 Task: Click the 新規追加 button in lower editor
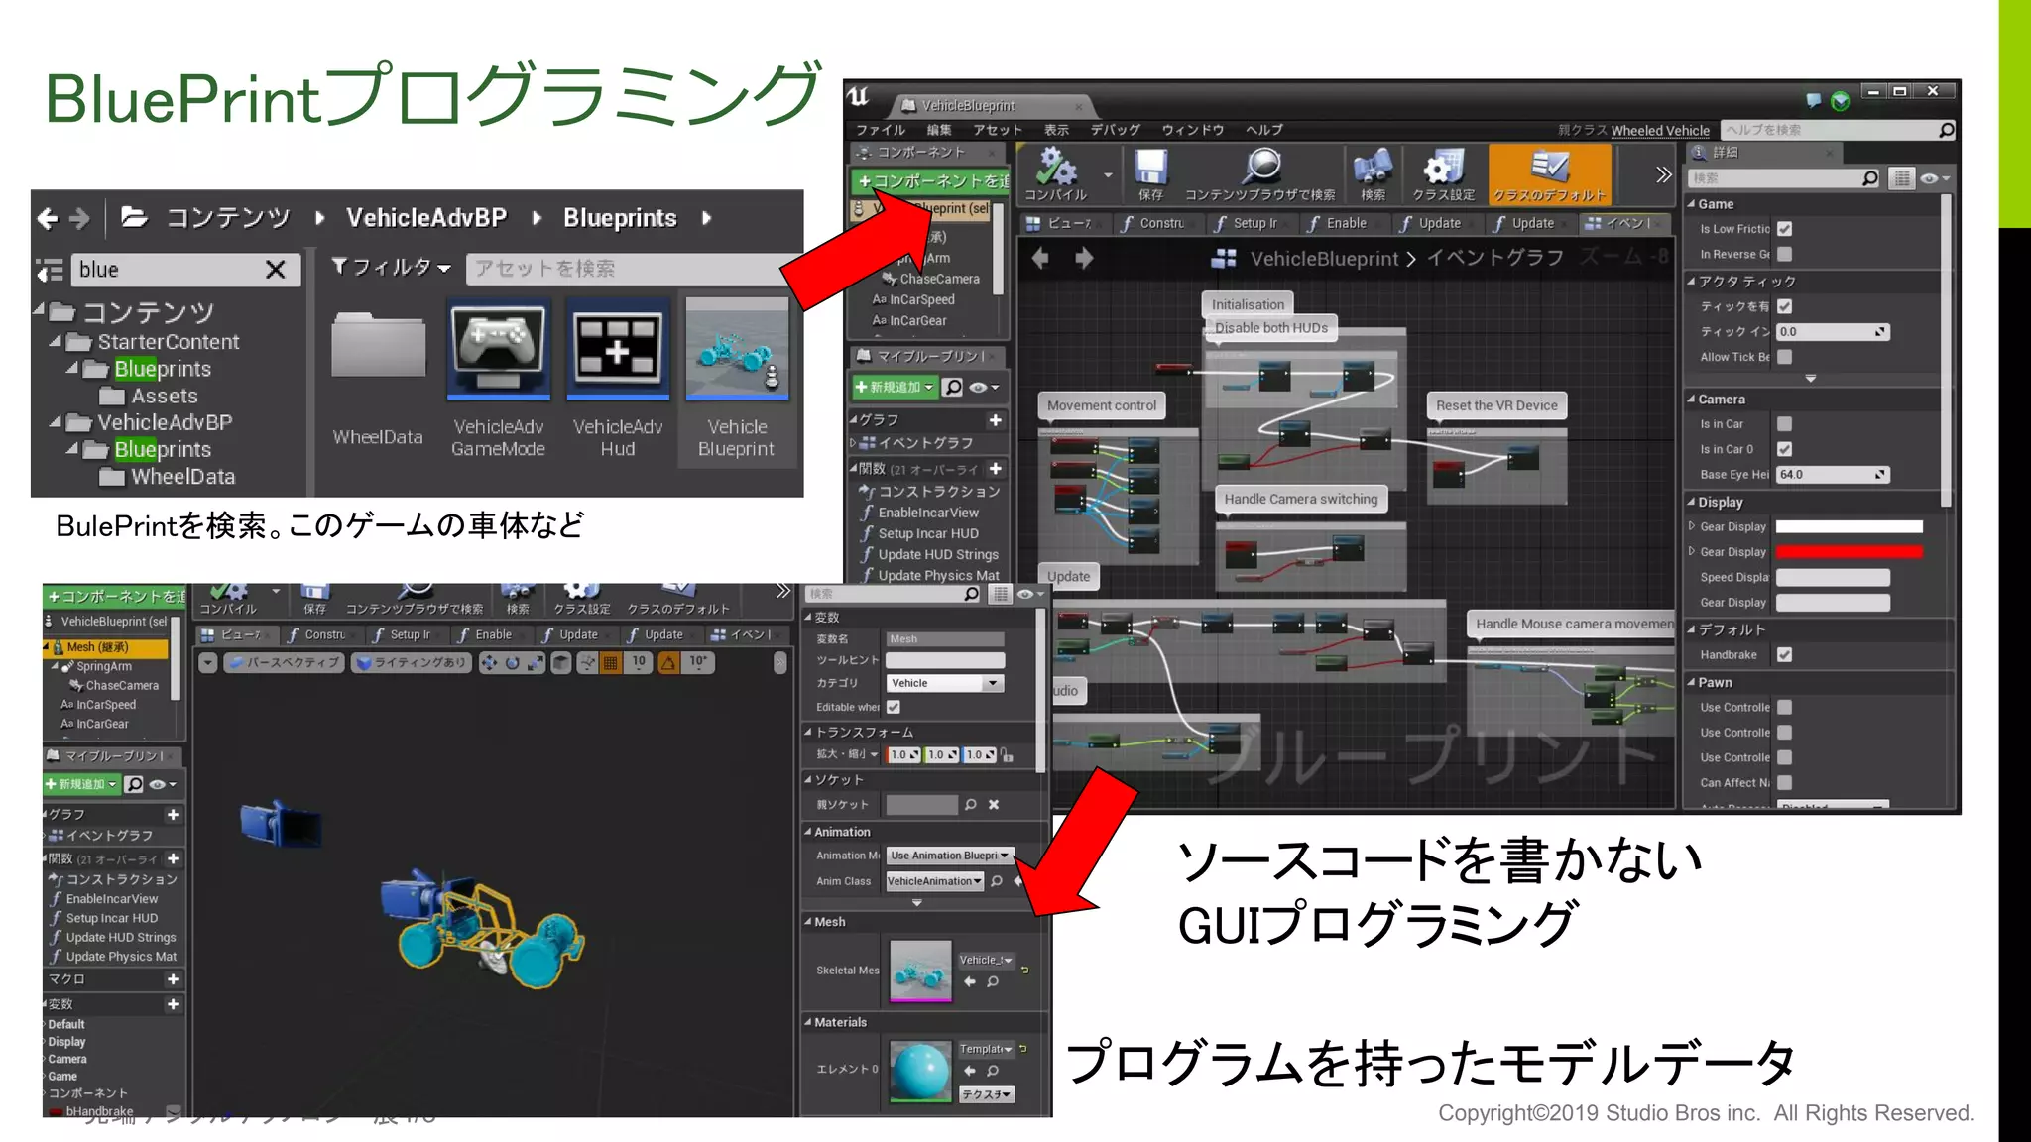[80, 784]
